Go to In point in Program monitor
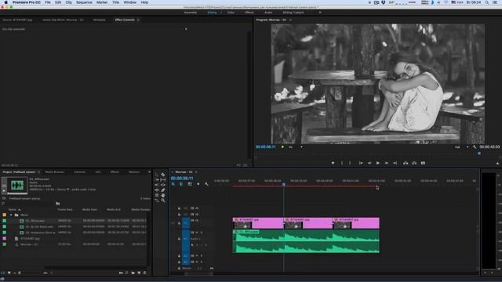 tap(361, 163)
